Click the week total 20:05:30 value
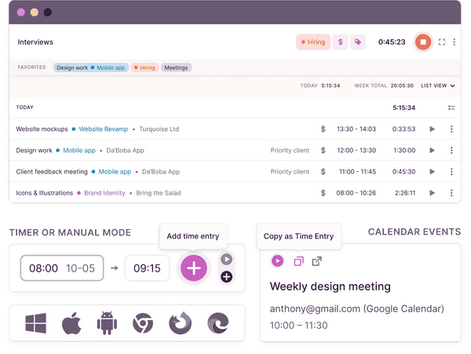This screenshot has height=354, width=471. [x=402, y=86]
